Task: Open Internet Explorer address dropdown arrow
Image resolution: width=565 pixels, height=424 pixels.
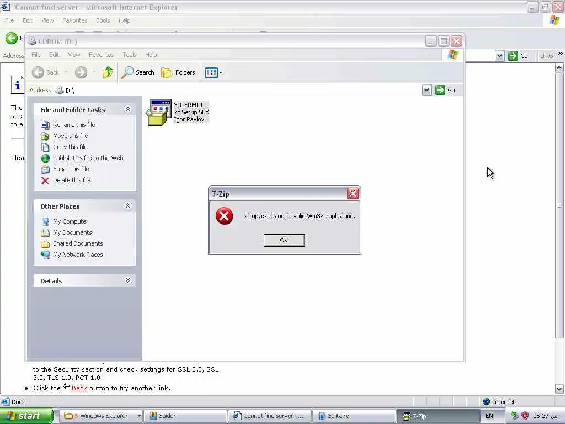Action: [x=499, y=56]
